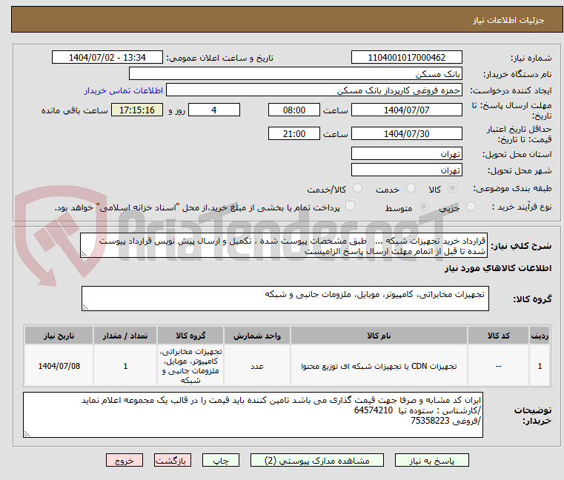
Task: Click the اطلاعات کالاهای مورد نیاز heading
Action: 498,268
